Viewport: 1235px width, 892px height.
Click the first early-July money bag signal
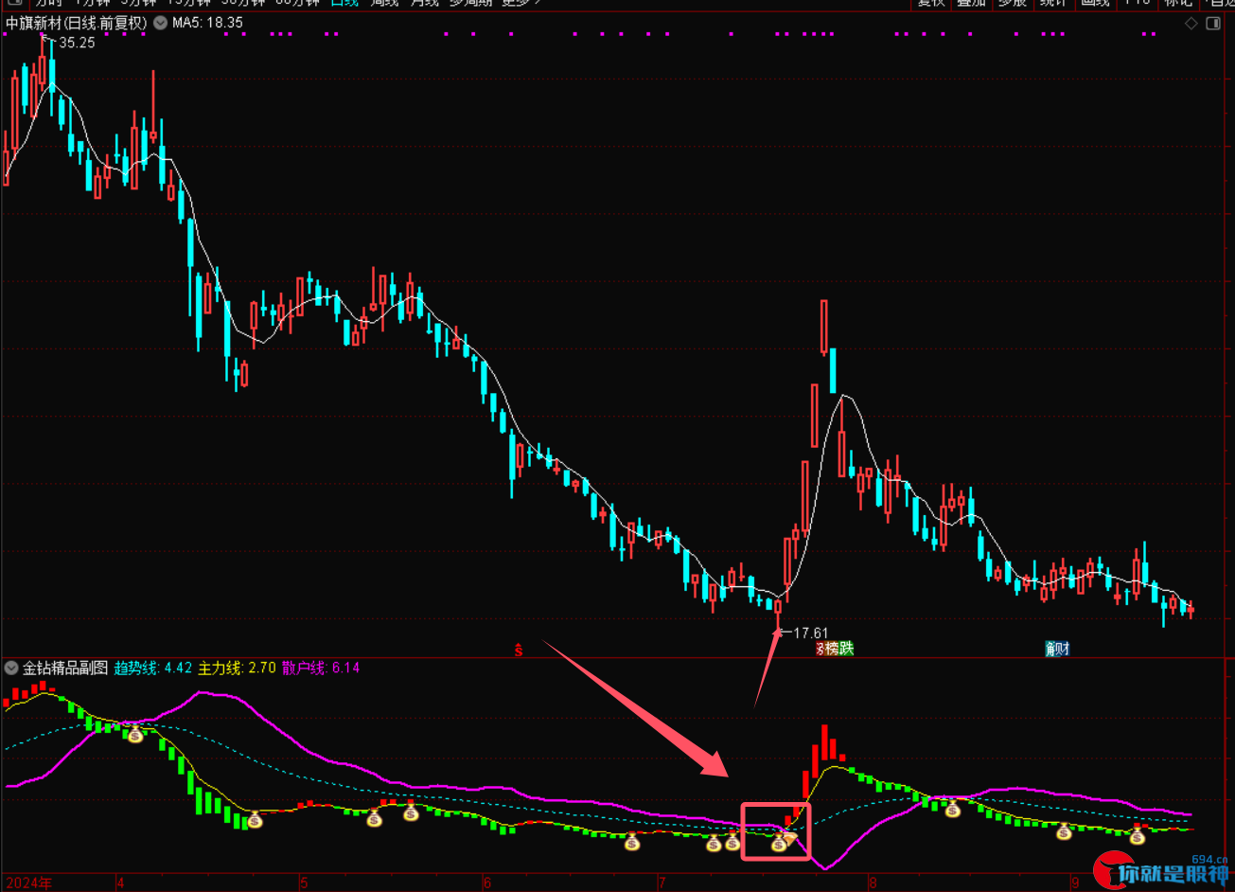click(714, 843)
